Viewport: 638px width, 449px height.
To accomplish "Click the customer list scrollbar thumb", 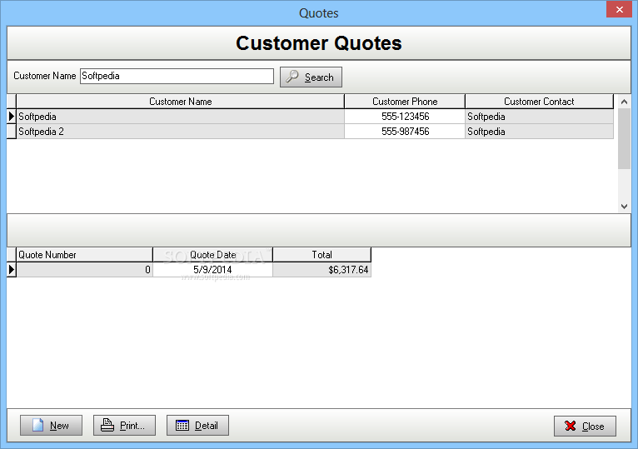I will click(624, 138).
